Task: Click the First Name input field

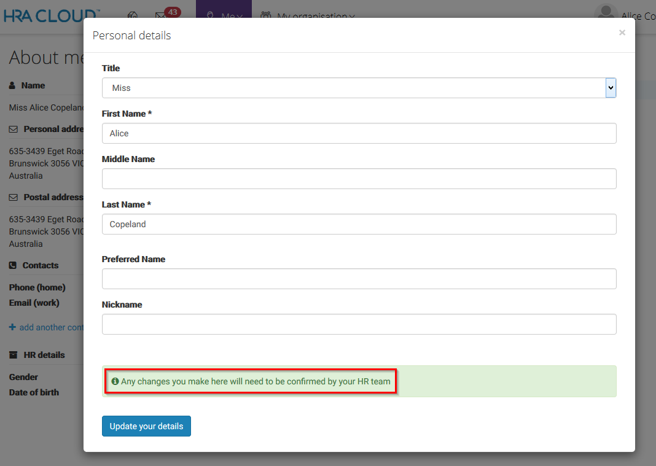Action: 359,133
